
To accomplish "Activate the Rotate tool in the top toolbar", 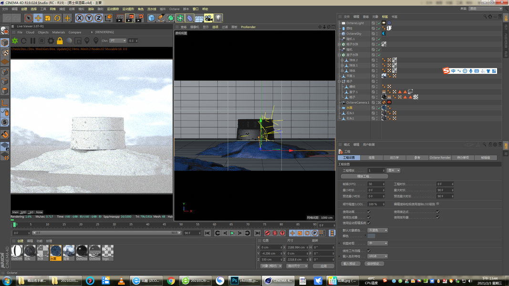I will 57,18.
